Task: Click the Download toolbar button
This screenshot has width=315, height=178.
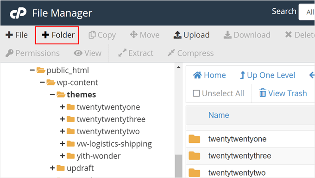Action: click(247, 35)
